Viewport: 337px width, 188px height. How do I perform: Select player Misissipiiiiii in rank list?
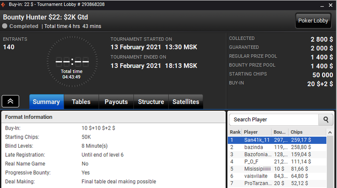[x=277, y=169]
